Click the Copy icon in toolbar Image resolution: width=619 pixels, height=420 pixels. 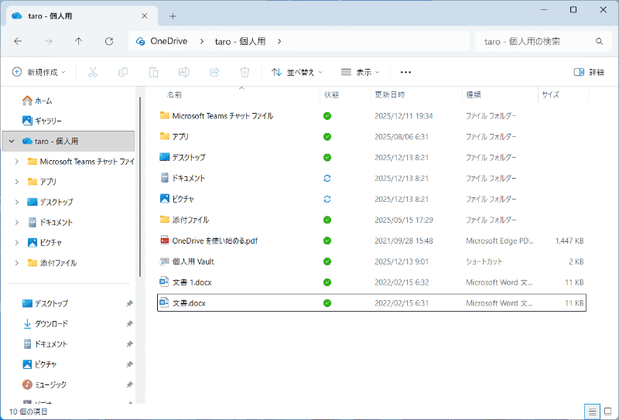(x=123, y=72)
